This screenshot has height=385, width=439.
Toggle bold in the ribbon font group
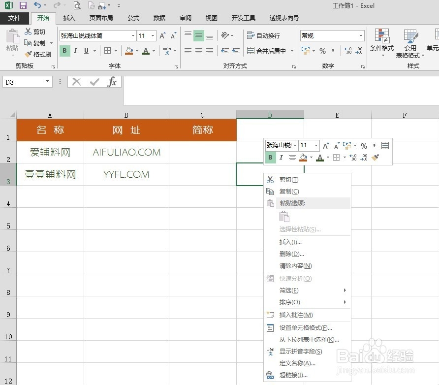64,51
